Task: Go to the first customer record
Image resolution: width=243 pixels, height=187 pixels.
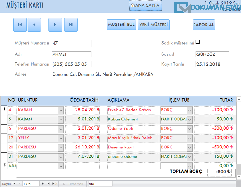Action: coord(20,25)
